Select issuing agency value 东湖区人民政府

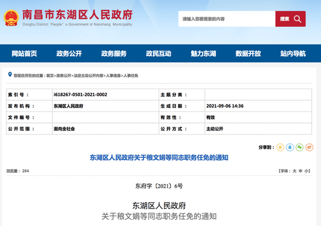68,106
